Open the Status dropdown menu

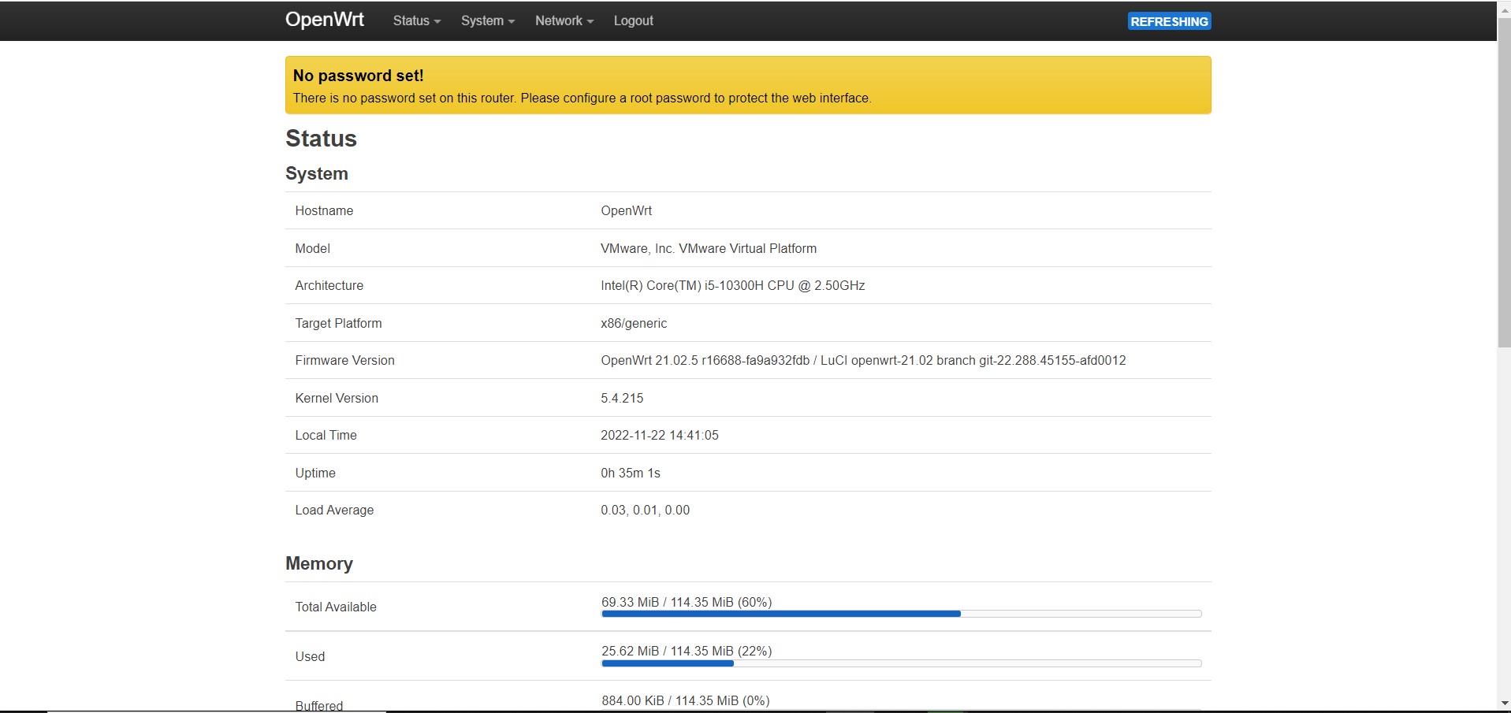(x=416, y=21)
